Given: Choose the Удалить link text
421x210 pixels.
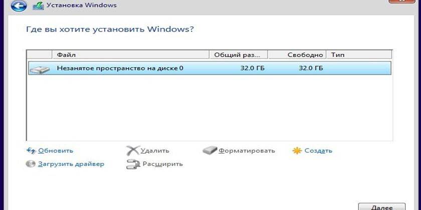Looking at the screenshot, I should [x=155, y=150].
